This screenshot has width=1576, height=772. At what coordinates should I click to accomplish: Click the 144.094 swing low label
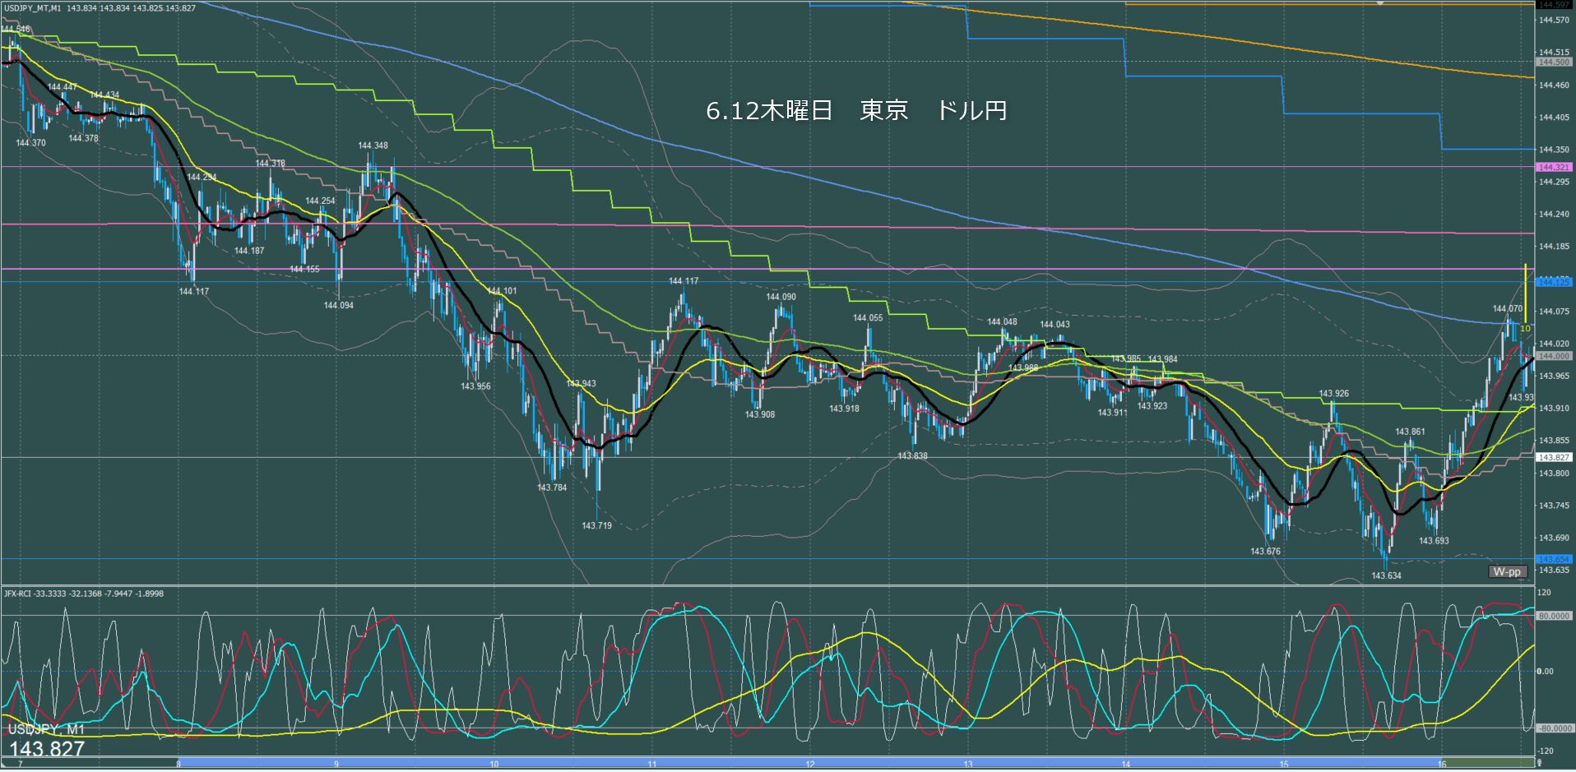point(338,305)
